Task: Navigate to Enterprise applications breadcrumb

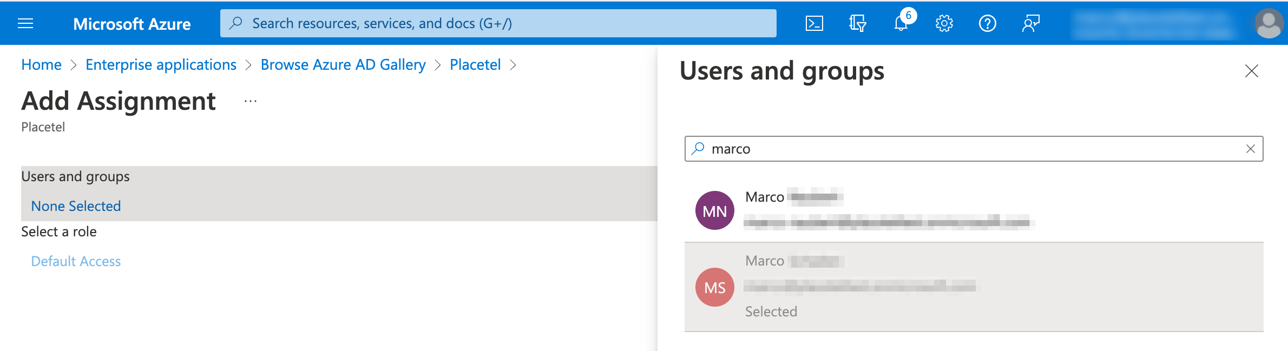Action: coord(161,65)
